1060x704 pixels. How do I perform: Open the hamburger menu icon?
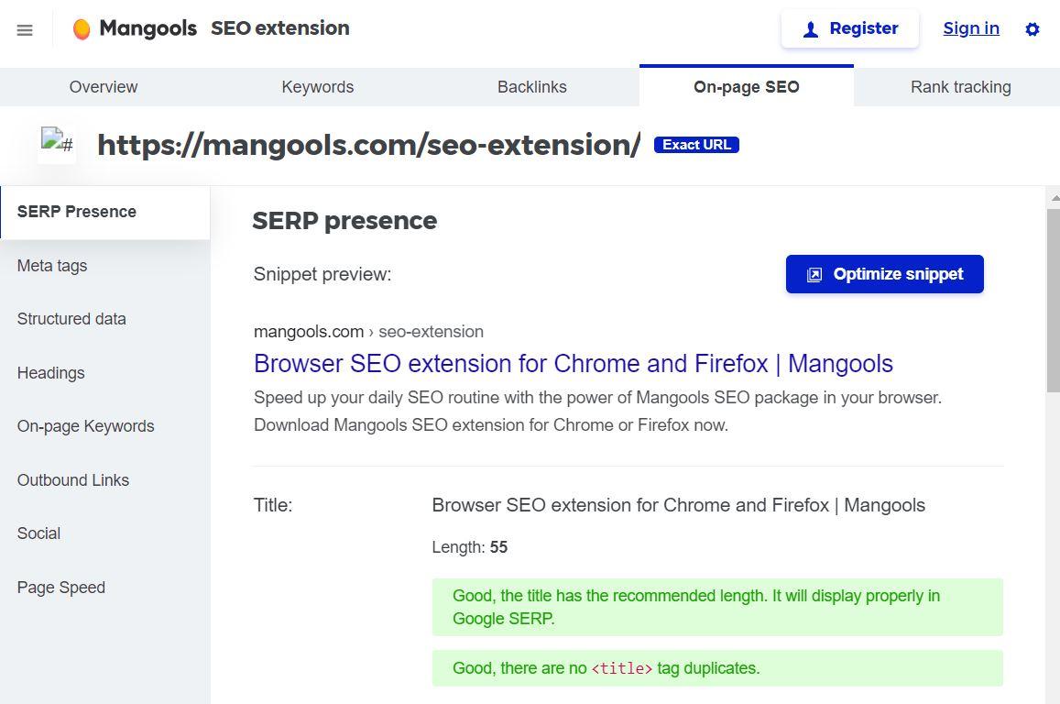pyautogui.click(x=25, y=29)
